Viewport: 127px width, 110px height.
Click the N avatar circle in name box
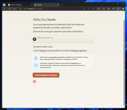[35, 39]
